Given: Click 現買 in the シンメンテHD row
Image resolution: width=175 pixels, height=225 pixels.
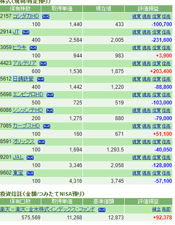Looking at the screenshot, I should coord(136,111).
